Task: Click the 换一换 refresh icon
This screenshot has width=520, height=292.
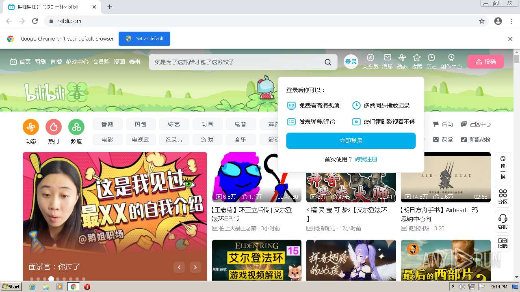Action: [503, 159]
